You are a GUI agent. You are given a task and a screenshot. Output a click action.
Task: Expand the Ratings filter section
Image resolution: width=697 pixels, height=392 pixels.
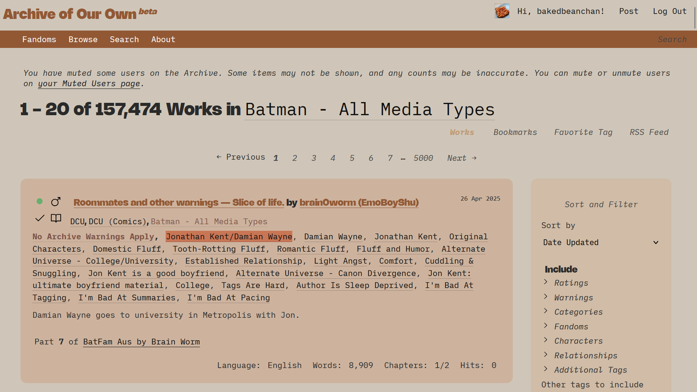[571, 283]
